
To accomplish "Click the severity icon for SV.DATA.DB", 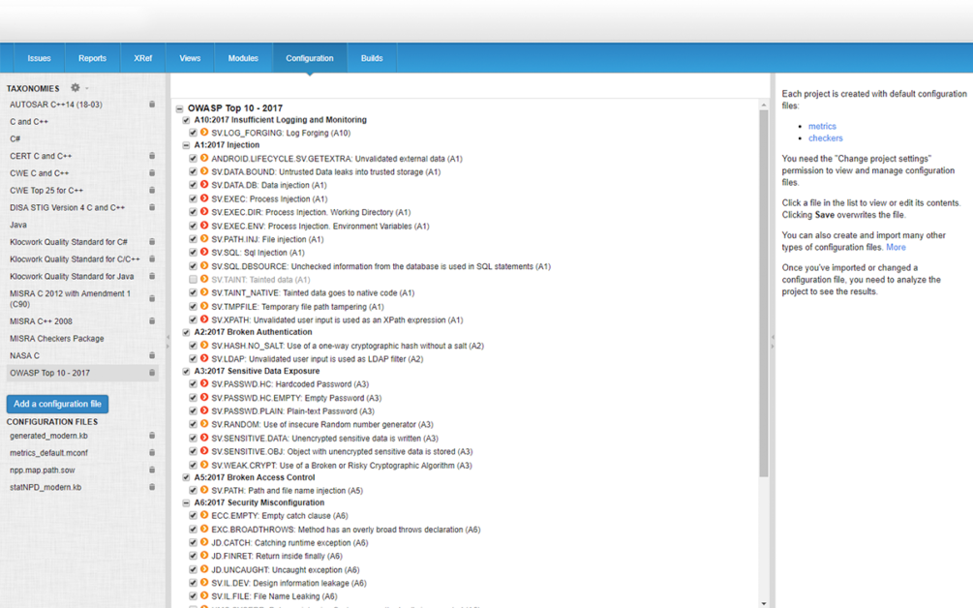I will pyautogui.click(x=204, y=185).
